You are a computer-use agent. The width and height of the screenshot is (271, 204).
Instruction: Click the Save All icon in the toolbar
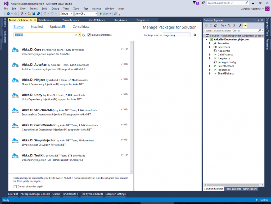(38, 13)
